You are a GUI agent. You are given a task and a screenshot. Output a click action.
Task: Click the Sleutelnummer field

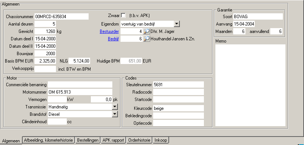pyautogui.click(x=178, y=84)
